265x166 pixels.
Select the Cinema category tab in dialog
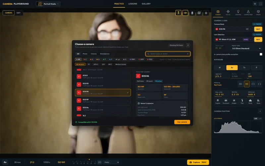pyautogui.click(x=94, y=54)
